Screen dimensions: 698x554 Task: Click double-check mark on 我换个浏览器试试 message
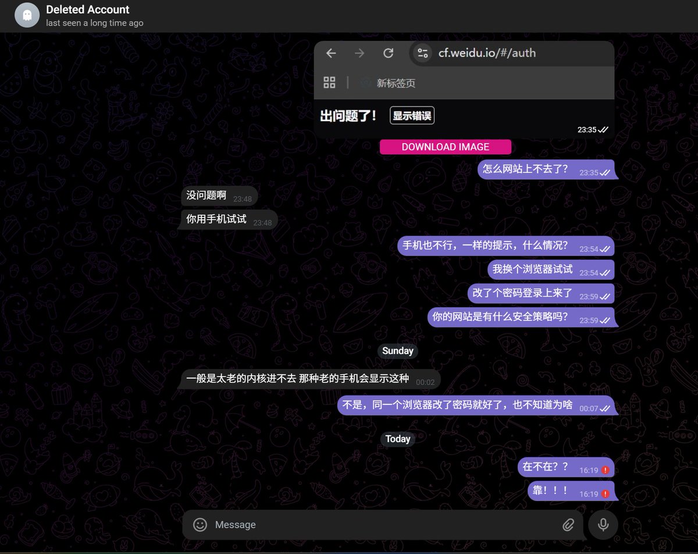606,273
